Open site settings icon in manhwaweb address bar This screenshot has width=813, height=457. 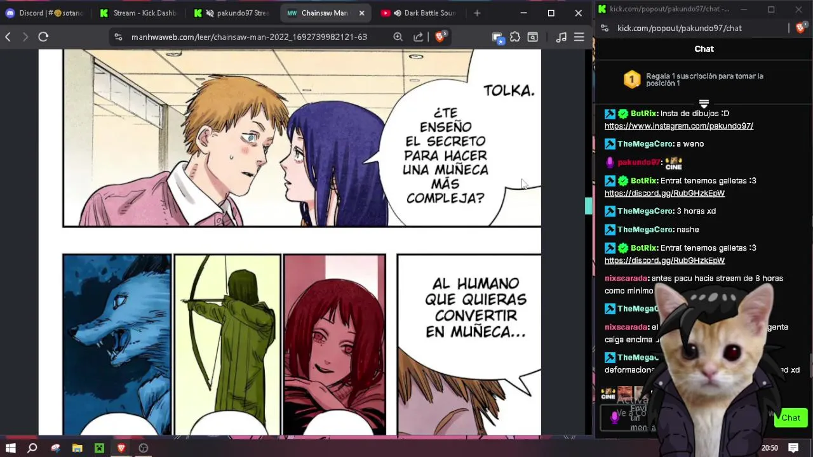pyautogui.click(x=118, y=37)
